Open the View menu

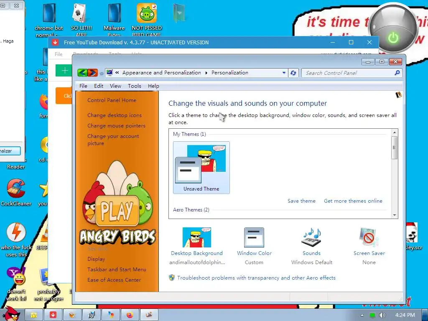[115, 86]
